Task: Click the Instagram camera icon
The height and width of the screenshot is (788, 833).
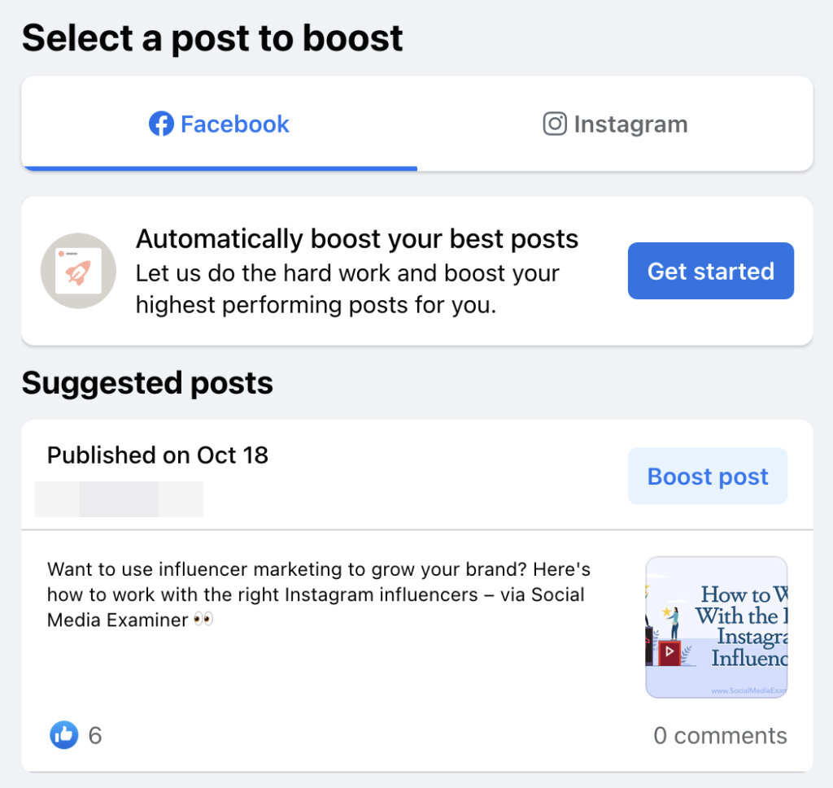Action: (x=554, y=123)
